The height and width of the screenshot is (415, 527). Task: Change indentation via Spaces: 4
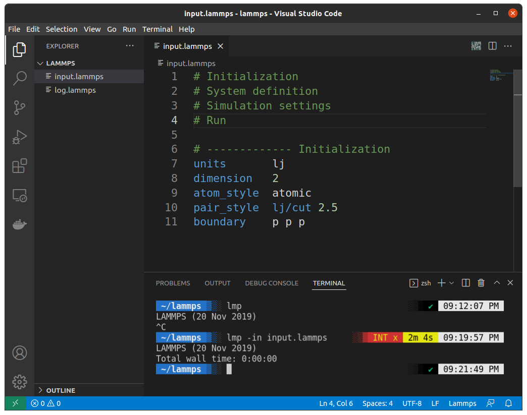pos(378,403)
